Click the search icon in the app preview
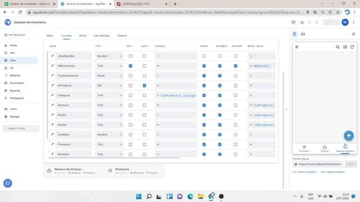The width and height of the screenshot is (360, 202). pos(337,47)
